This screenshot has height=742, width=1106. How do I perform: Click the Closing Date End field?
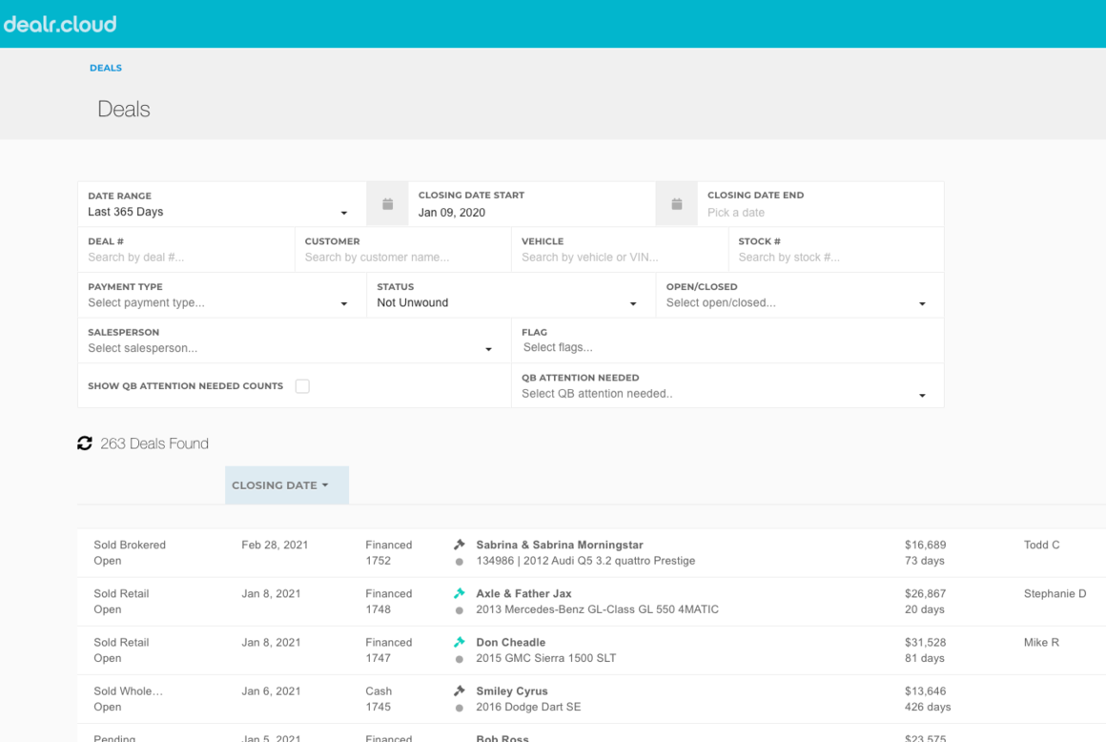click(821, 204)
